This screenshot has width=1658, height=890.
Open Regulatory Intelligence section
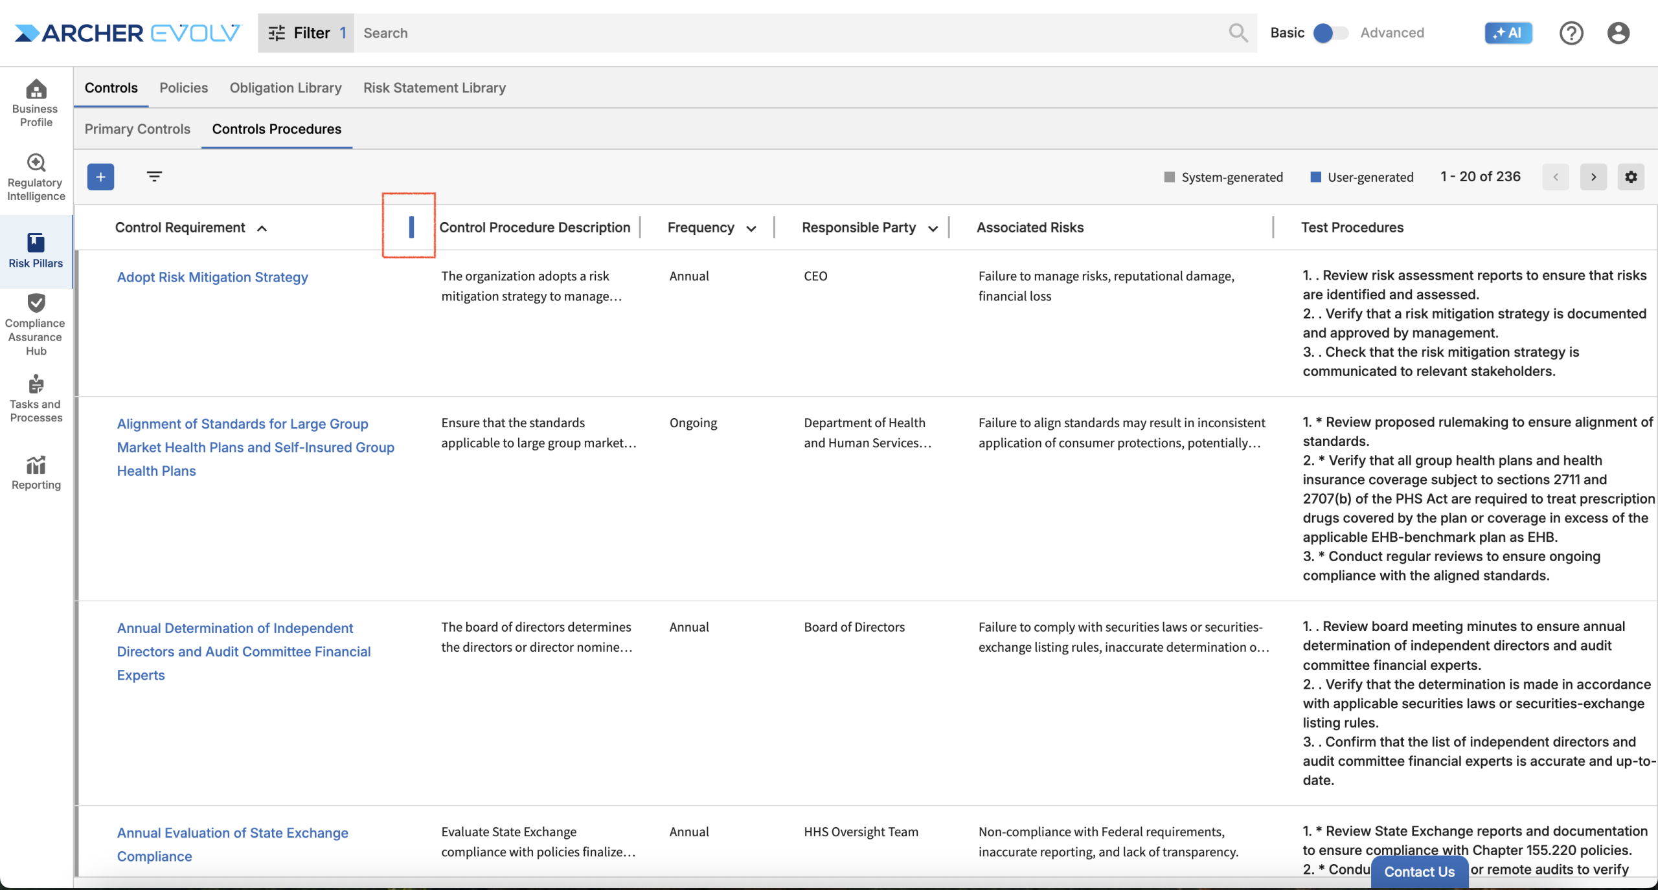click(36, 177)
